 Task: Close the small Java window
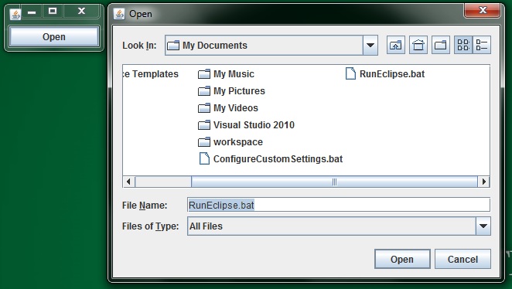point(81,12)
